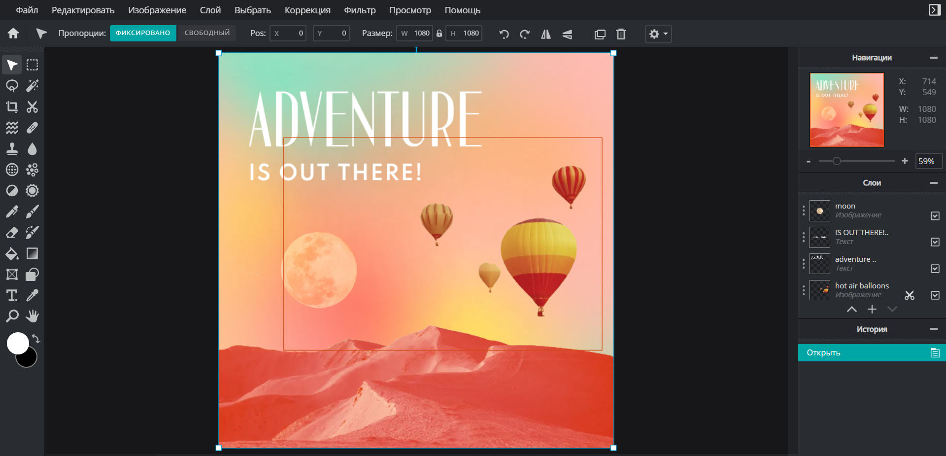
Task: Open the Редактировать menu
Action: point(83,10)
